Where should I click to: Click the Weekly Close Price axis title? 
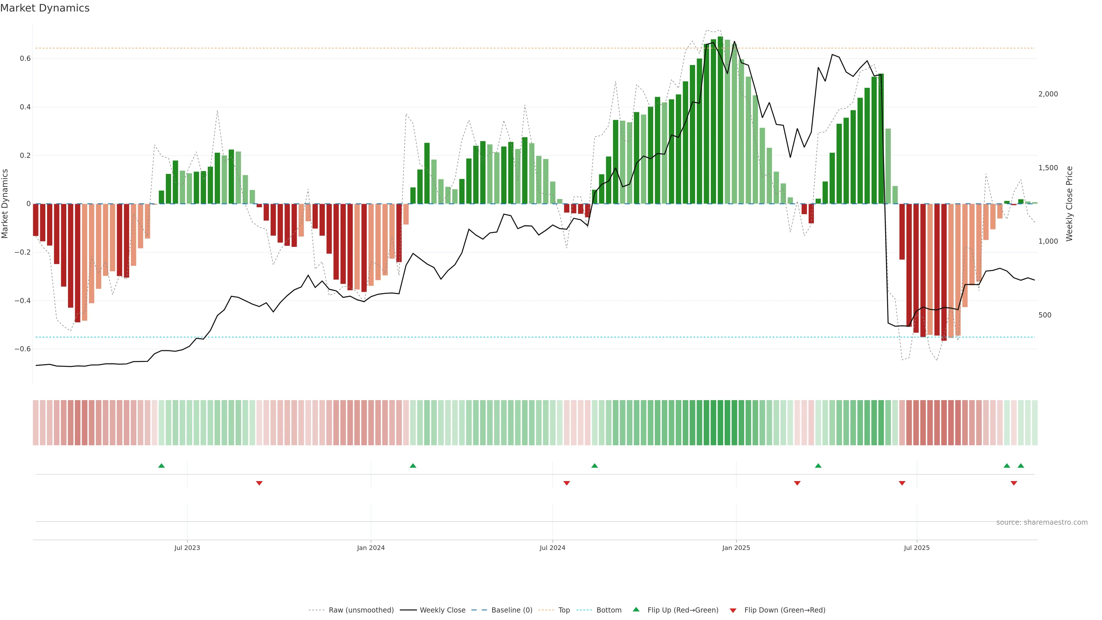pyautogui.click(x=1069, y=204)
